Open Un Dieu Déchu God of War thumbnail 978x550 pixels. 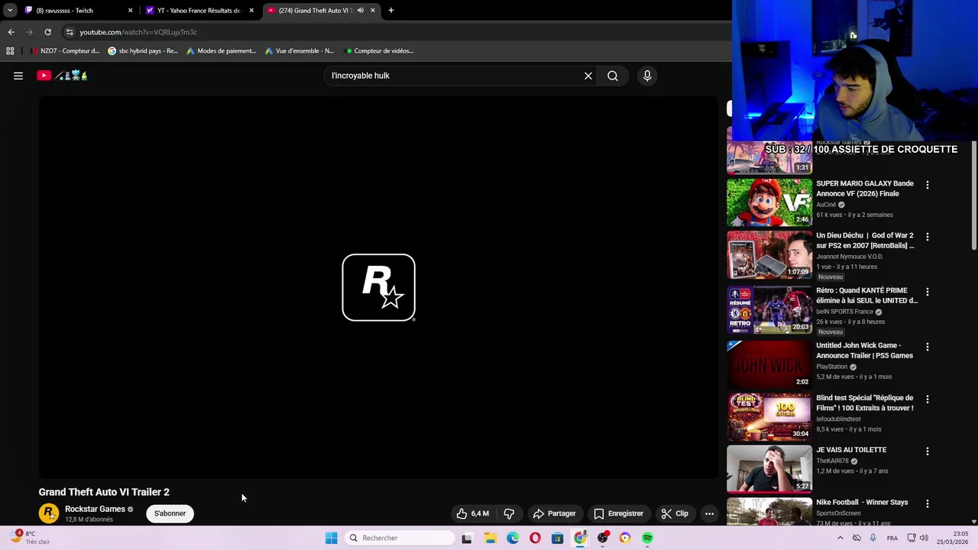tap(769, 254)
